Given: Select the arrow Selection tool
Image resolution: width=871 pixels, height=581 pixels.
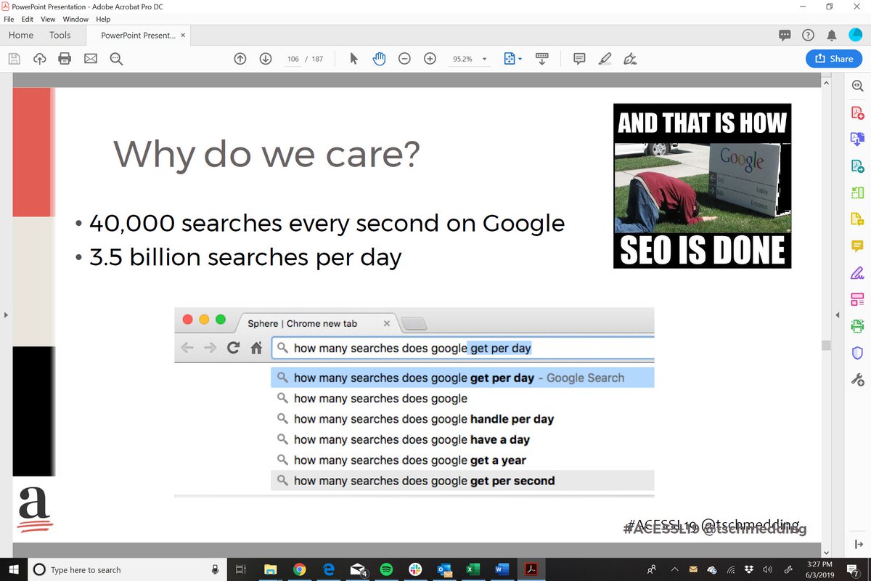Looking at the screenshot, I should coord(353,59).
